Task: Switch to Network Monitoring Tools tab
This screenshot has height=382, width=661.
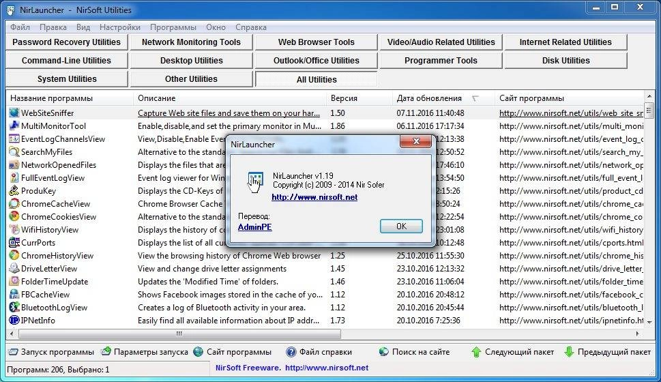Action: [192, 42]
